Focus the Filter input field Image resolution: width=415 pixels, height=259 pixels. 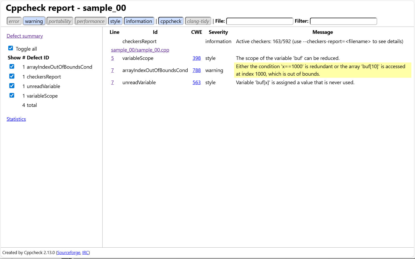coord(343,21)
